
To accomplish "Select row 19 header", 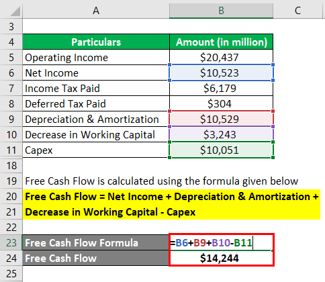I will tap(11, 181).
